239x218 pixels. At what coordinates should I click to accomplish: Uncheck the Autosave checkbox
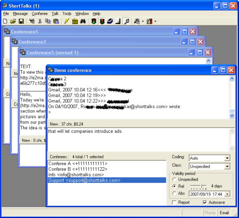tap(205, 203)
